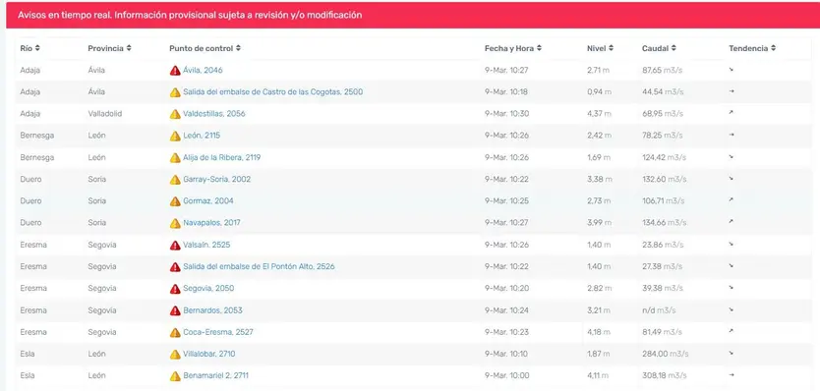Open the Garray-Soria, 2002 link

(x=217, y=180)
